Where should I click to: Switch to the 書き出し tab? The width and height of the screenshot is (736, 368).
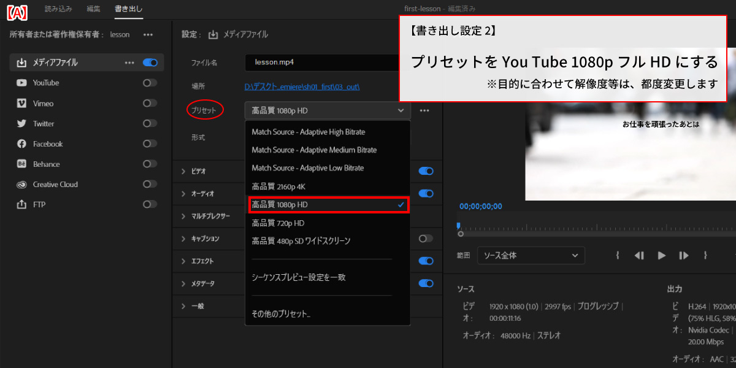[x=129, y=9]
